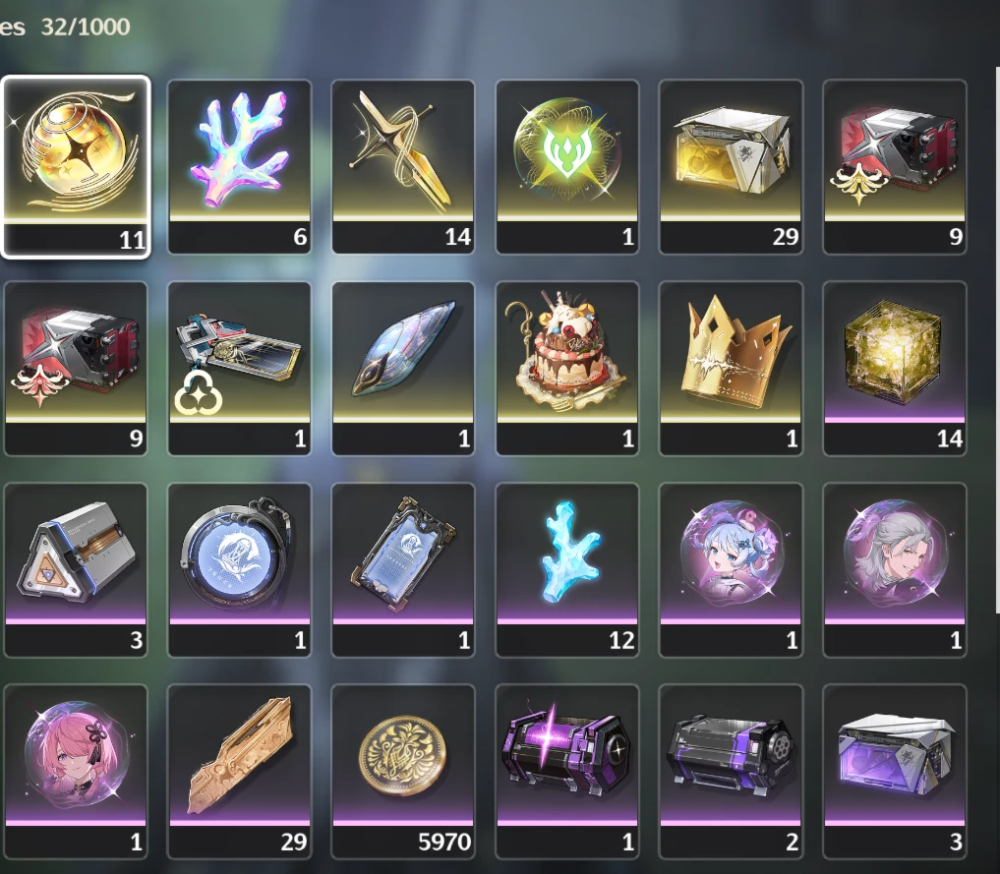Screen dimensions: 1000x874
Task: Select the golden crown item
Action: (731, 369)
